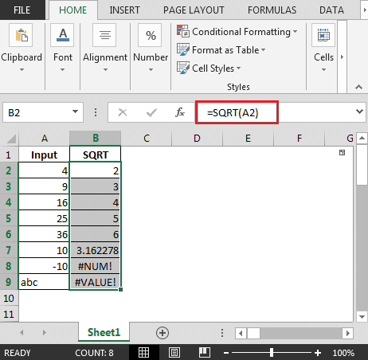Screen dimensions: 368x360
Task: Open the Cells group icon
Action: click(x=323, y=35)
